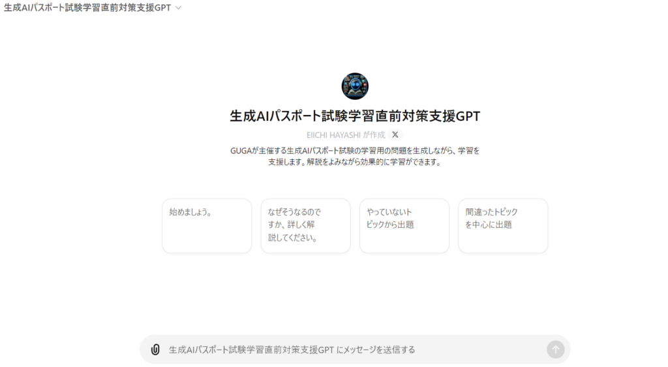Select the 間違ったトピックを中心に出題 card
The width and height of the screenshot is (668, 367).
(503, 225)
